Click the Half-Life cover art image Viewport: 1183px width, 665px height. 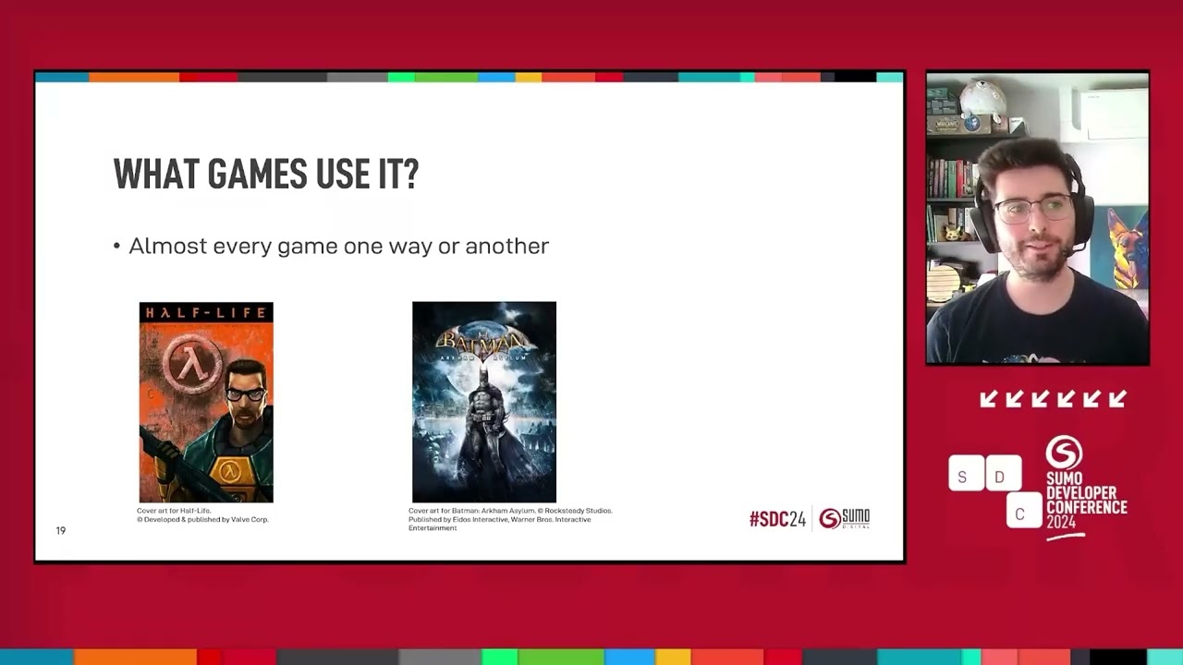(x=206, y=402)
